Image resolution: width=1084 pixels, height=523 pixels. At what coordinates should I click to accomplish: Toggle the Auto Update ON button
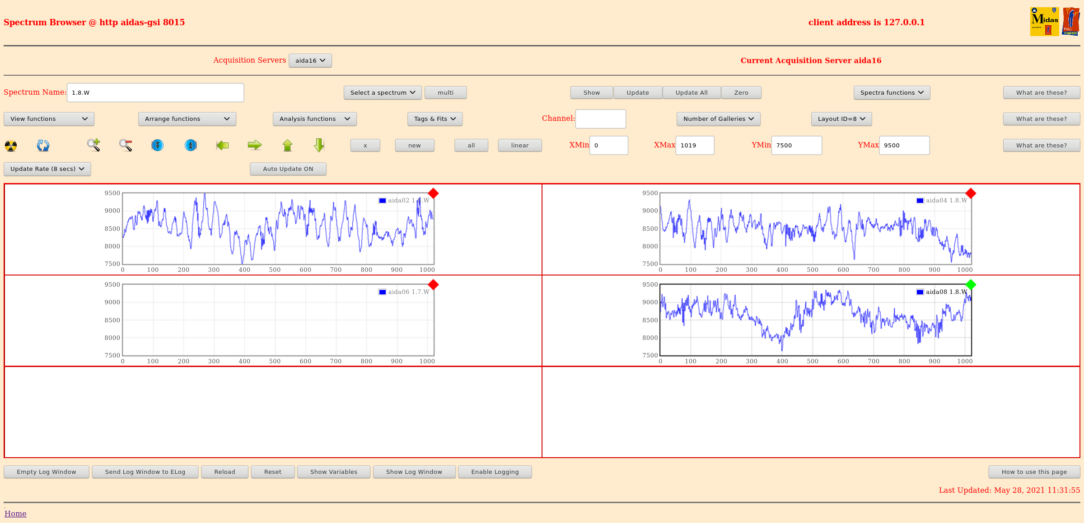coord(288,169)
